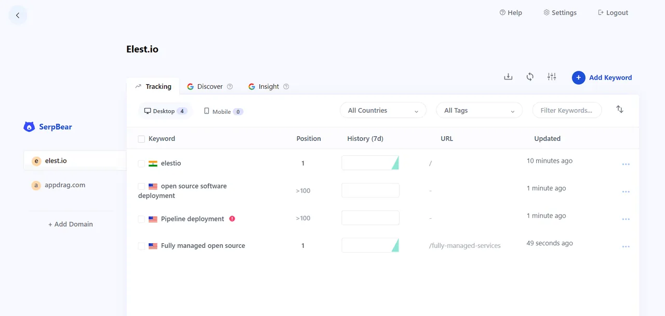Click the export download icon
Viewport: 665px width, 316px height.
(508, 77)
